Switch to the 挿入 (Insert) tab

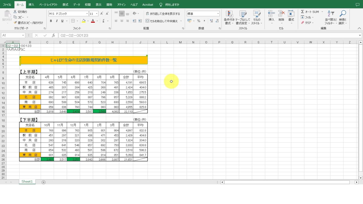[31, 5]
